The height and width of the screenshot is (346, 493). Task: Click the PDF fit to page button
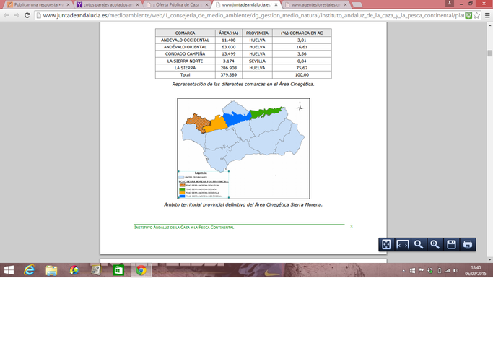click(x=386, y=244)
